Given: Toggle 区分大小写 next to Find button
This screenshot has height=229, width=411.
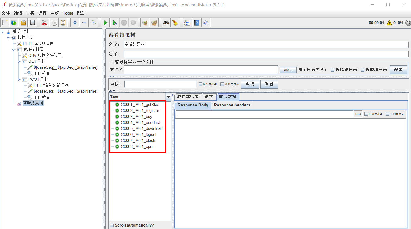Looking at the screenshot, I should click(x=366, y=114).
